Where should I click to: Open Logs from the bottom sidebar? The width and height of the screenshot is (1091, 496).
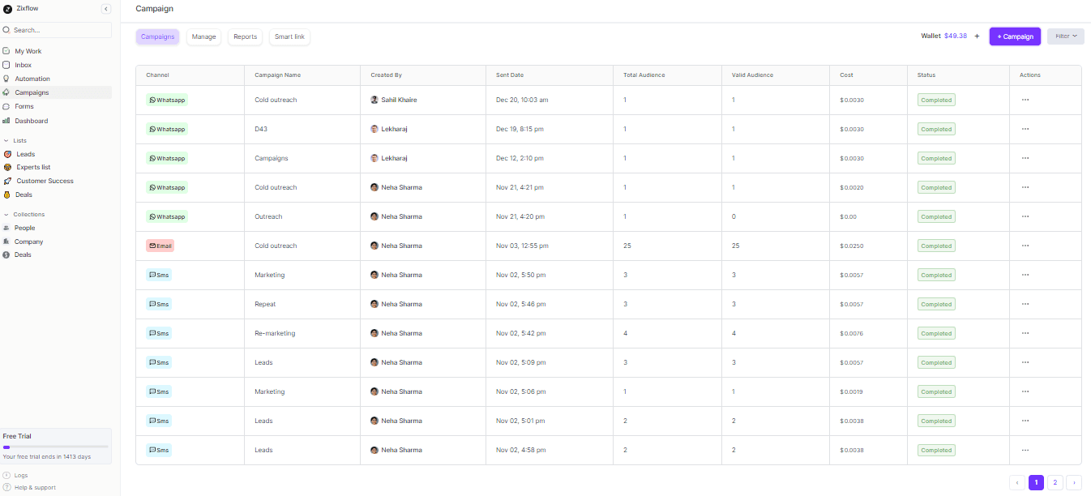21,475
